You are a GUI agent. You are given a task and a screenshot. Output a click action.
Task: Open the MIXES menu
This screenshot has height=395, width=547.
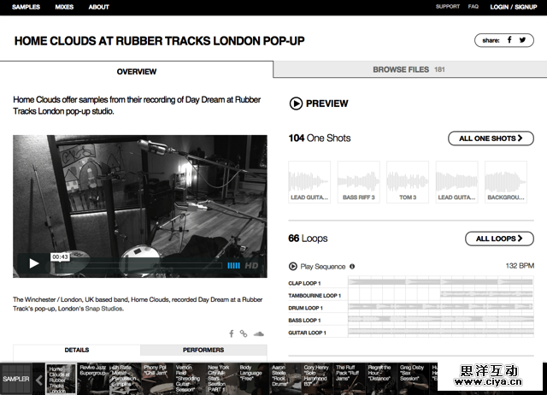[64, 7]
